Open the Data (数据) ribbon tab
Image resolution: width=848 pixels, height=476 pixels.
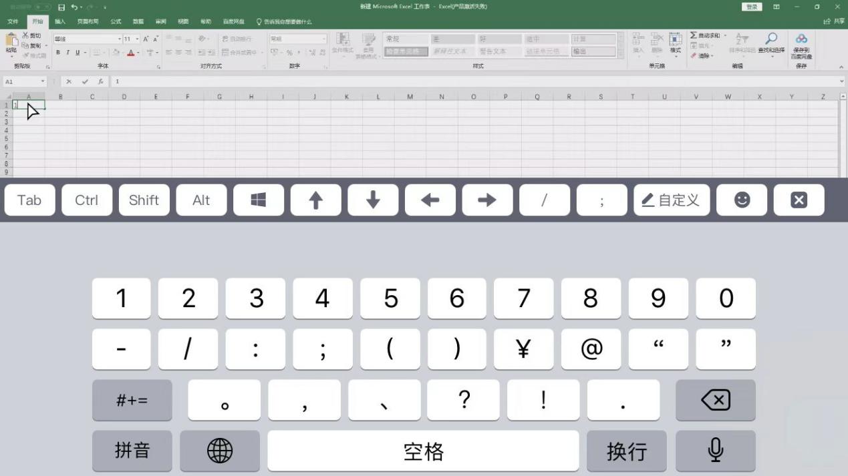coord(138,22)
